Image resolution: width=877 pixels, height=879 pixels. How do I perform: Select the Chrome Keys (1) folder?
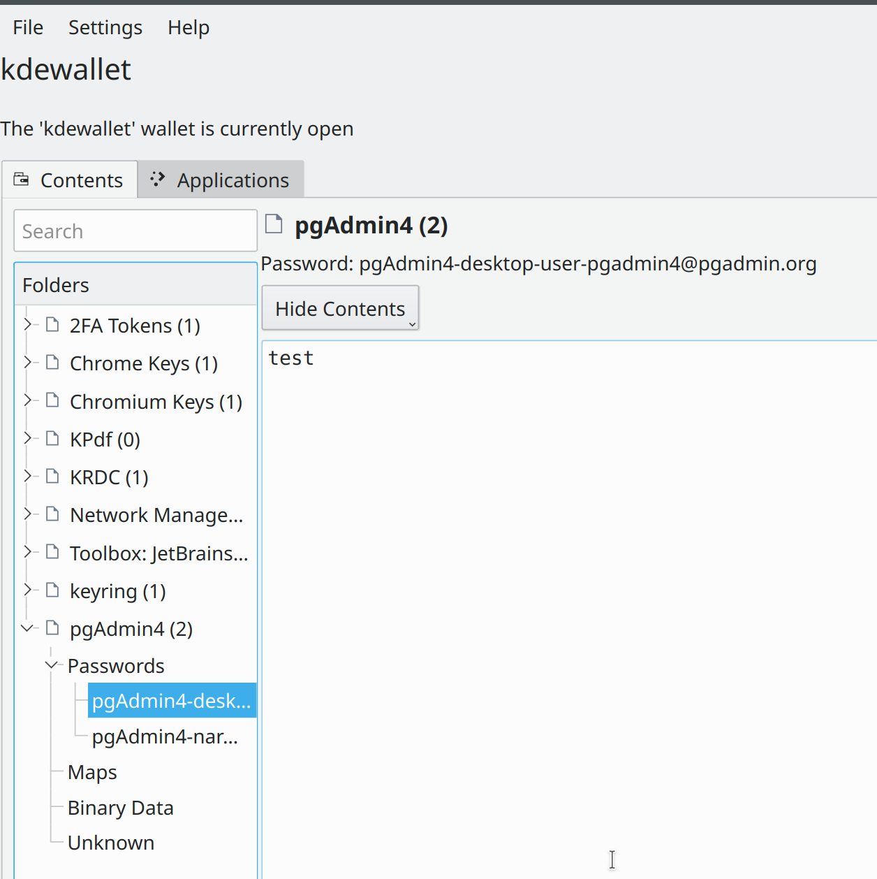(144, 363)
